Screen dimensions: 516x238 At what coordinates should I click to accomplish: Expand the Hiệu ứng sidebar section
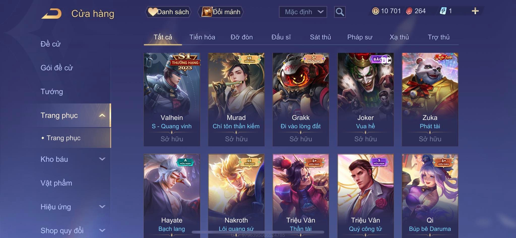(x=102, y=207)
